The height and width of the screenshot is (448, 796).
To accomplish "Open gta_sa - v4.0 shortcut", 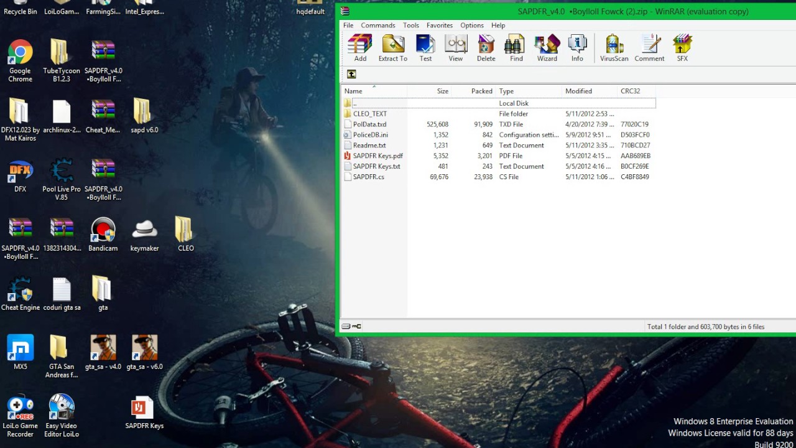I will 103,353.
